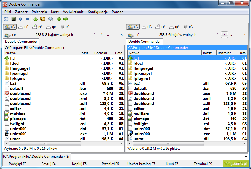Viewport: 251px width, 169px height.
Task: Open the Wyświetlanie menu
Action: (x=74, y=12)
